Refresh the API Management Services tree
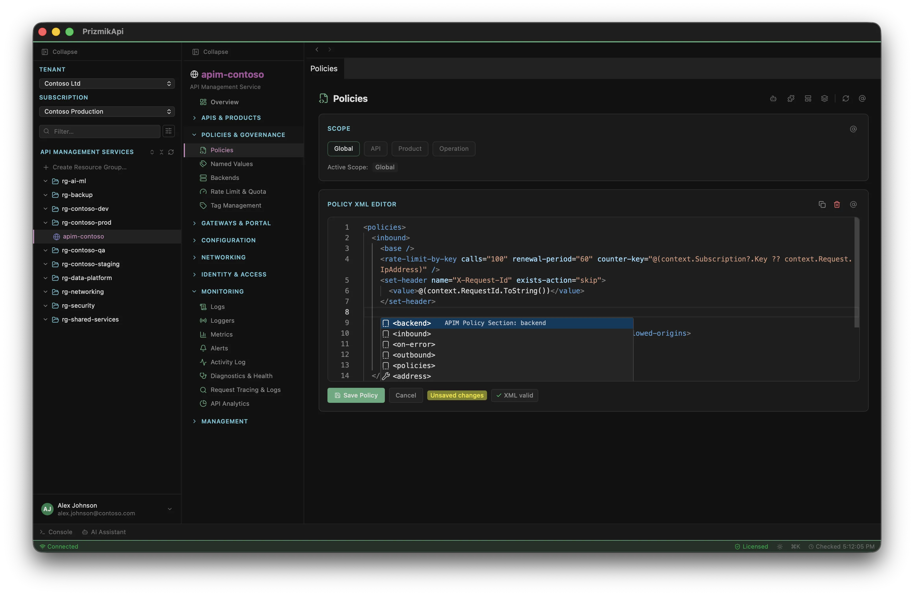Screen dimensions: 914x596 pos(171,152)
